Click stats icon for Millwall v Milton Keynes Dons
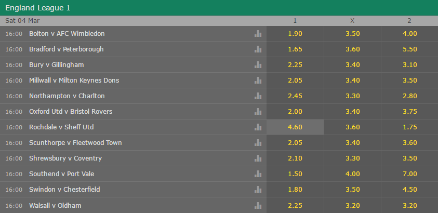This screenshot has height=213, width=438. [258, 81]
